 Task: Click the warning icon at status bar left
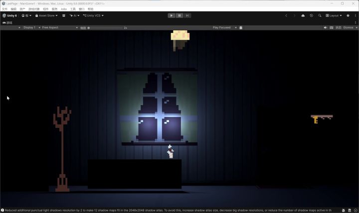click(2, 210)
